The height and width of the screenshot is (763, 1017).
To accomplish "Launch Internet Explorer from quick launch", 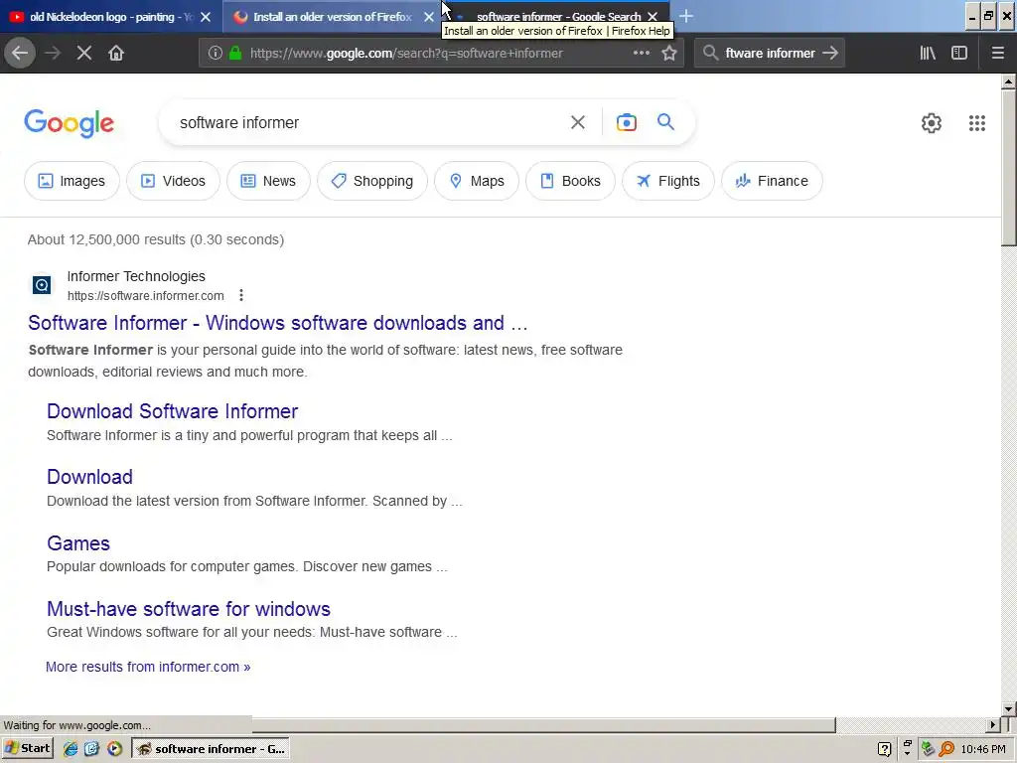I will pos(71,749).
